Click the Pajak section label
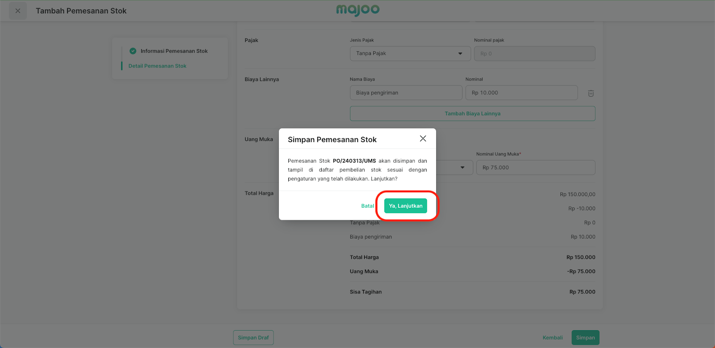The width and height of the screenshot is (715, 348). coord(252,40)
